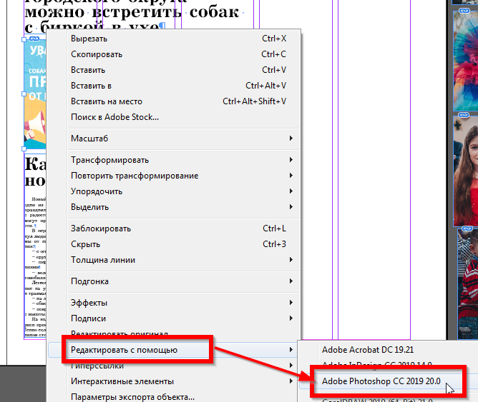Select the colorful costume photo
Screen dimensions: 478x402
tap(466, 61)
